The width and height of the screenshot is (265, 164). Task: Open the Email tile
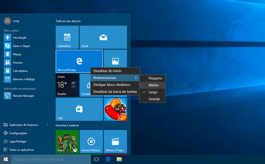[x=103, y=37]
